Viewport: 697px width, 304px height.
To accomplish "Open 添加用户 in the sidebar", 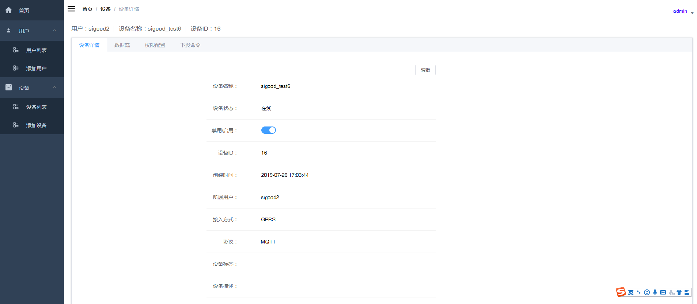I will [32, 68].
